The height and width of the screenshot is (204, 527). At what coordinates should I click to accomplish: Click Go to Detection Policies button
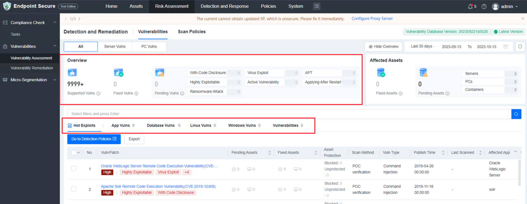pos(94,139)
